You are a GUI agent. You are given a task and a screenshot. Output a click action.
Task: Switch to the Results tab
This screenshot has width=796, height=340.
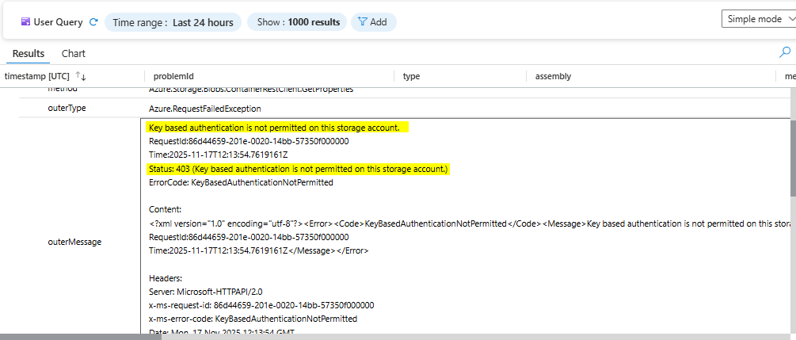pyautogui.click(x=29, y=53)
